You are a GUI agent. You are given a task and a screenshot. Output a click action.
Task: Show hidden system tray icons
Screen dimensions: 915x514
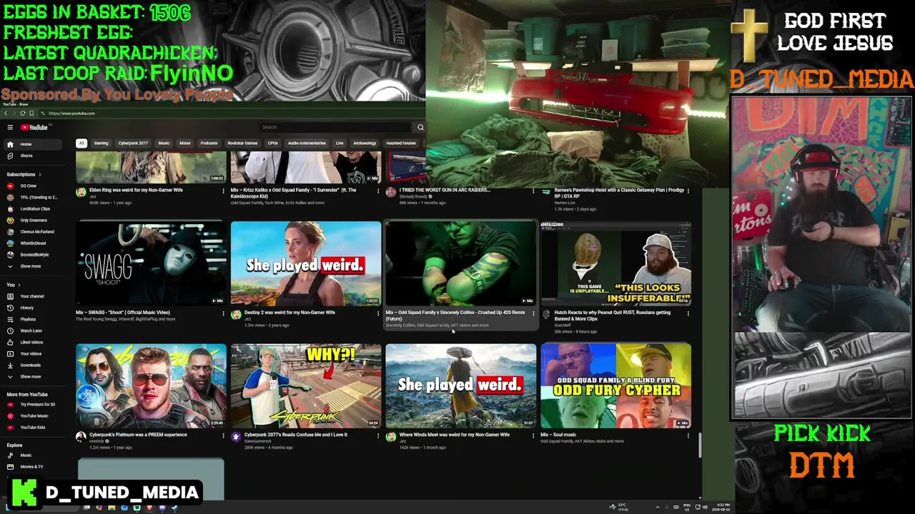click(x=658, y=507)
